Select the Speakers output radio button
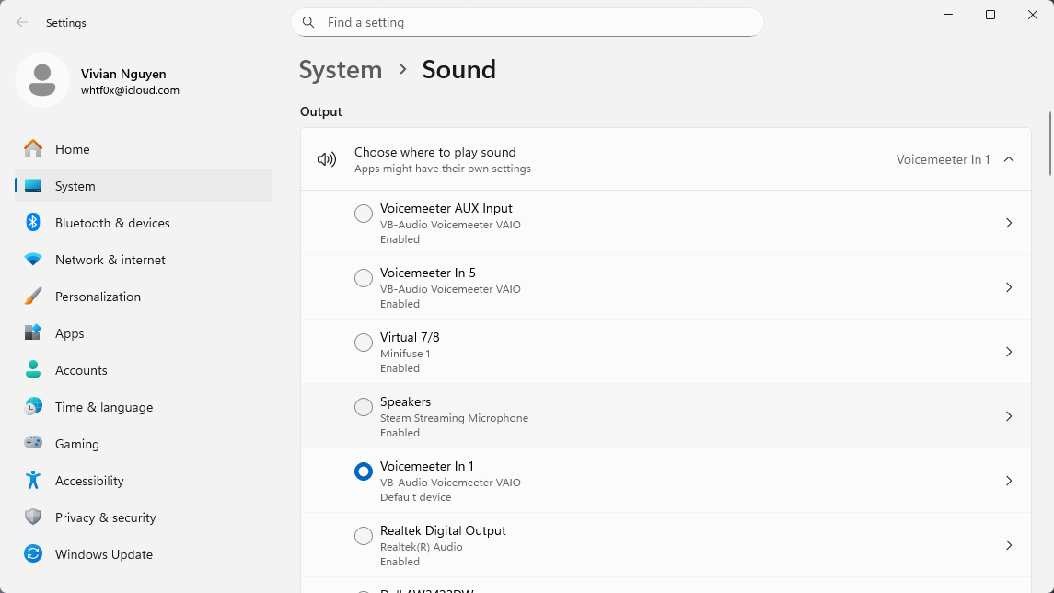 [364, 407]
